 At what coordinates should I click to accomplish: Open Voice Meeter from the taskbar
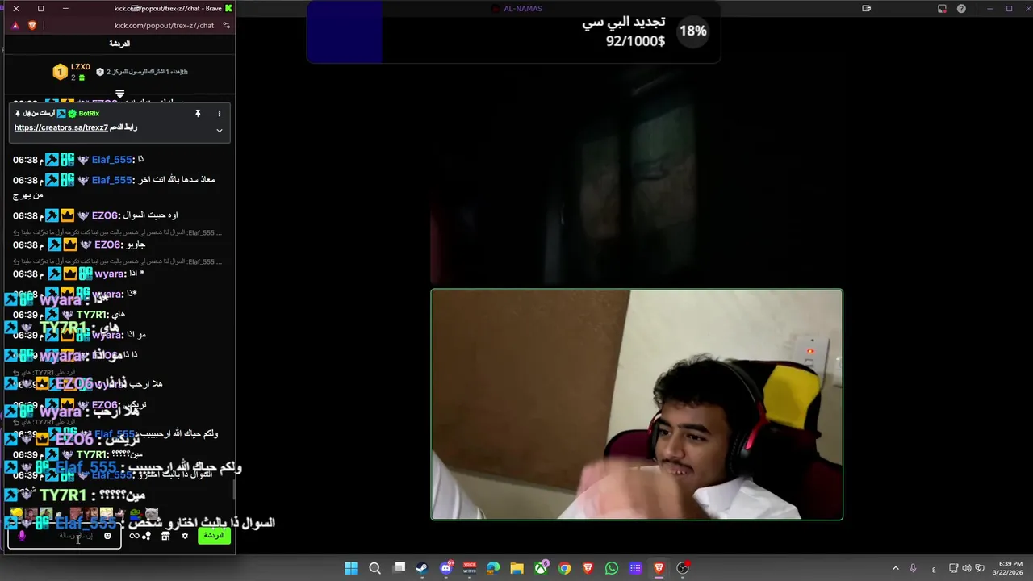tap(470, 568)
